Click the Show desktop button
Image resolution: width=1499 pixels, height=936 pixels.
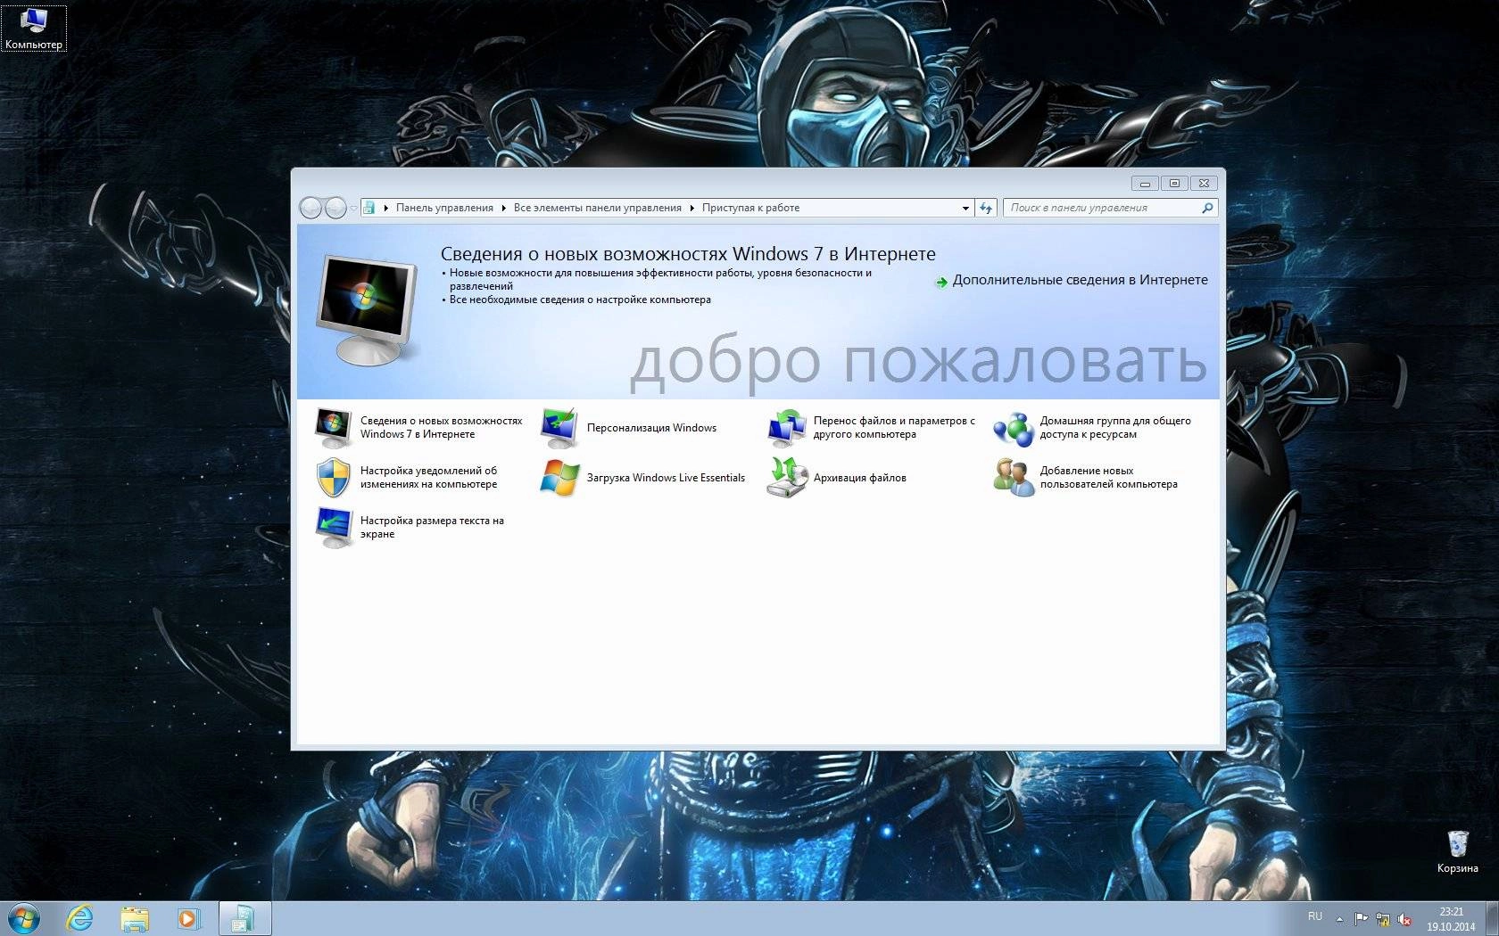(x=1492, y=919)
